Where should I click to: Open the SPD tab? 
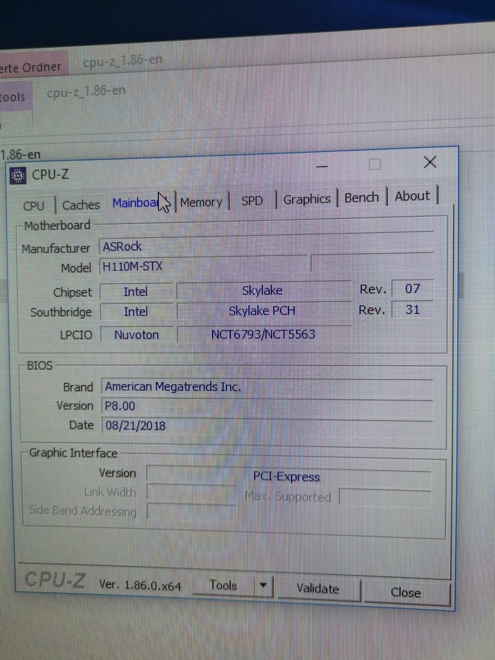252,200
